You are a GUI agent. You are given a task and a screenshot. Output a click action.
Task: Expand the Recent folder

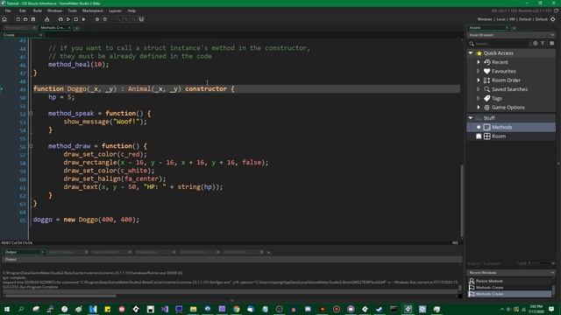tap(479, 62)
